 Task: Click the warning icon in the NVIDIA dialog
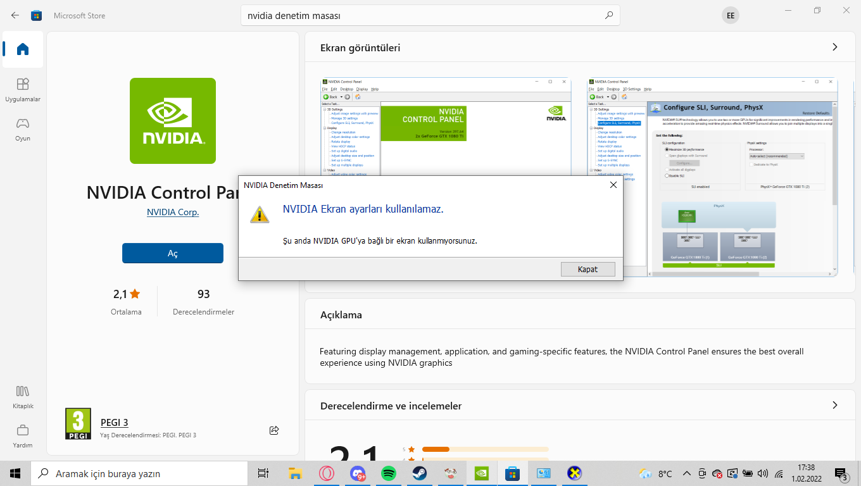click(x=260, y=214)
